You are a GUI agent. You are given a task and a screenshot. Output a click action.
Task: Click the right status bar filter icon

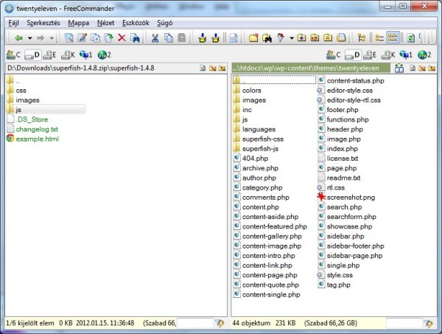pyautogui.click(x=429, y=323)
